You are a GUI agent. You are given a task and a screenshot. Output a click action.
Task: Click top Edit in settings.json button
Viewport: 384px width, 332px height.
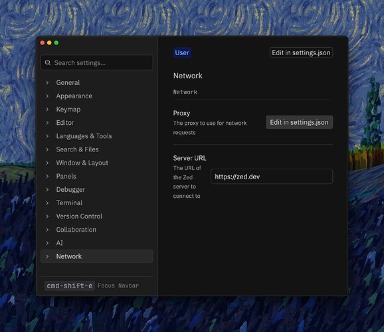pyautogui.click(x=301, y=52)
